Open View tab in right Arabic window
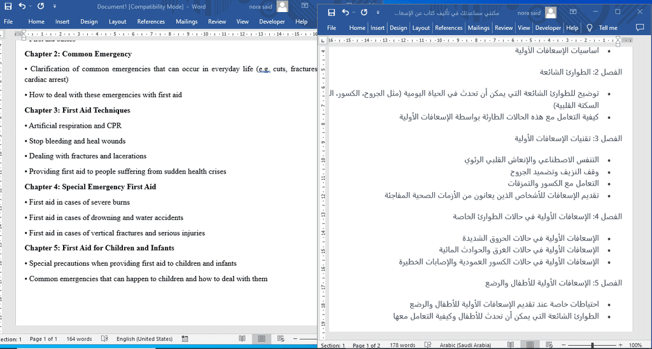This screenshot has height=349, width=652. pyautogui.click(x=524, y=28)
